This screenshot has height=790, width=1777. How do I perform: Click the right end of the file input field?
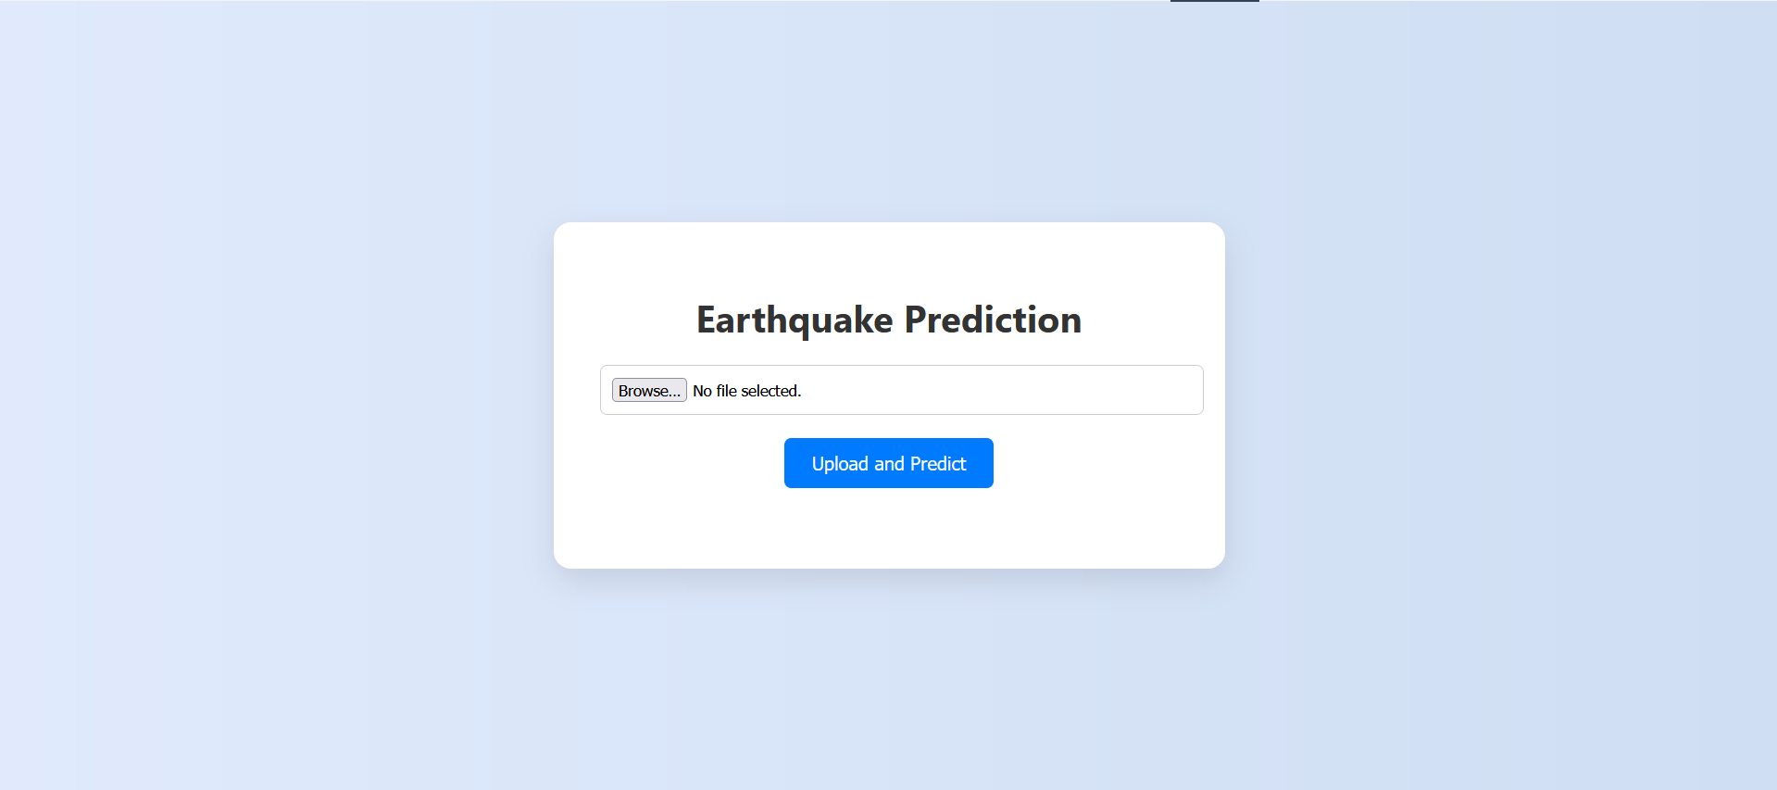pos(1176,391)
